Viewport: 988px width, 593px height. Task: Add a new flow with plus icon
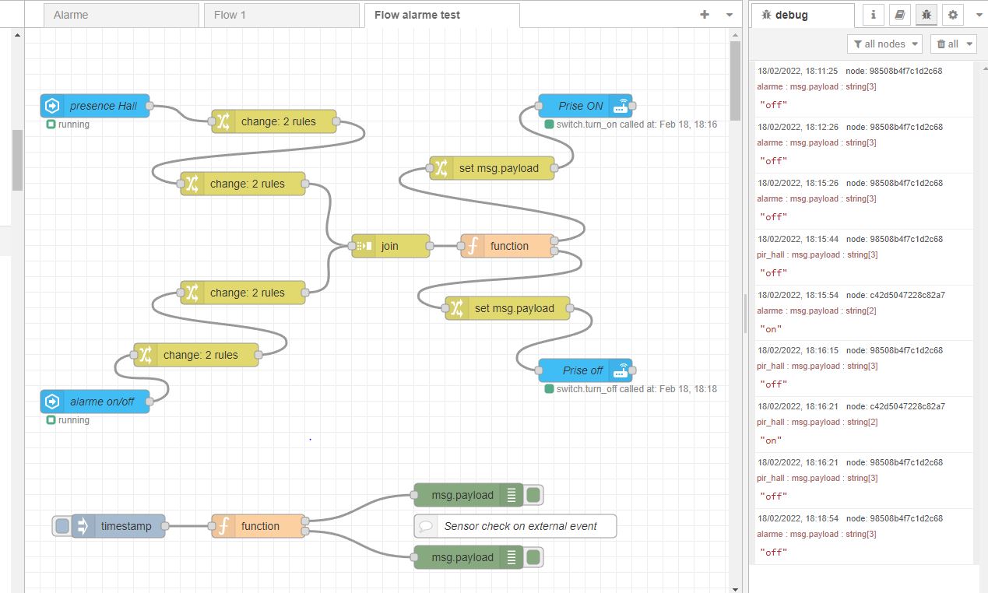(705, 15)
